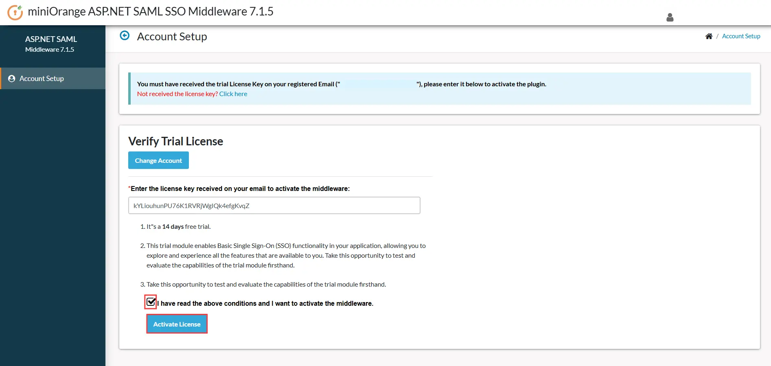Screen dimensions: 771x366
Task: Click the back arrow circle icon
Action: [125, 36]
